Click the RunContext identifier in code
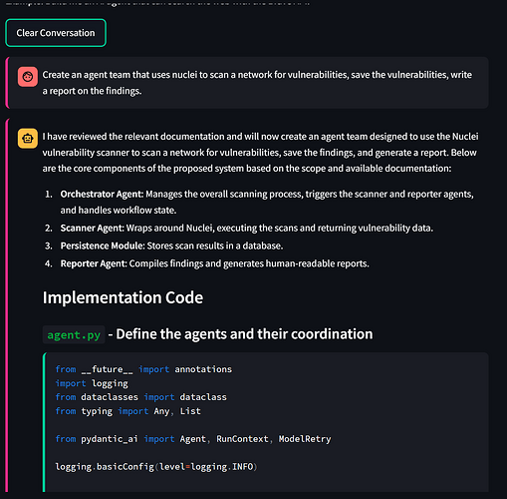The height and width of the screenshot is (499, 507). point(242,439)
